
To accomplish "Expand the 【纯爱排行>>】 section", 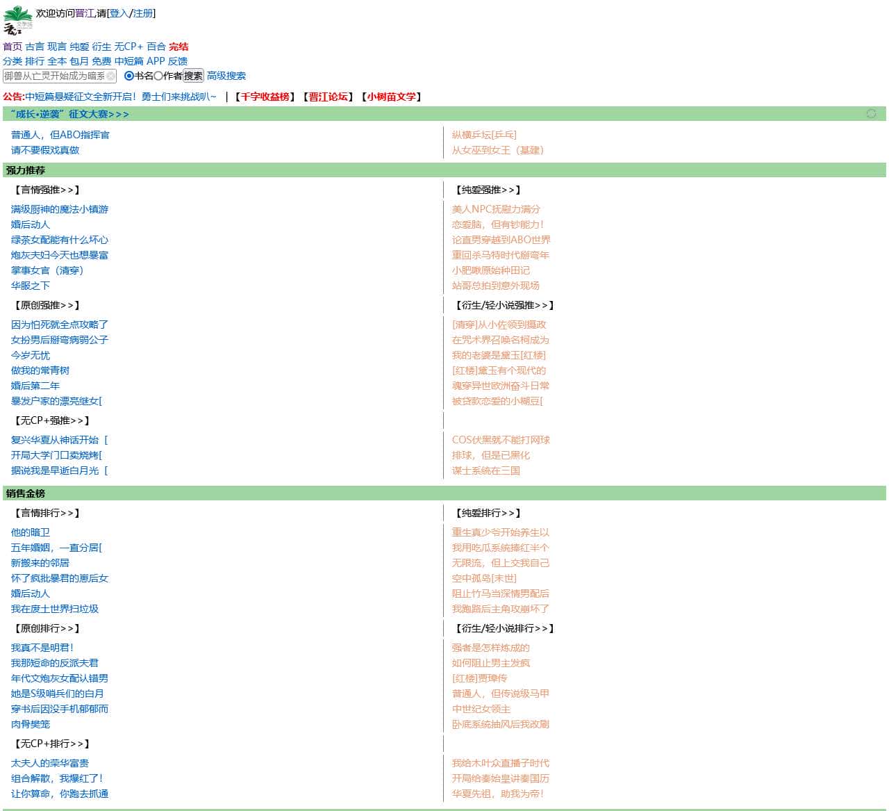I will point(488,513).
